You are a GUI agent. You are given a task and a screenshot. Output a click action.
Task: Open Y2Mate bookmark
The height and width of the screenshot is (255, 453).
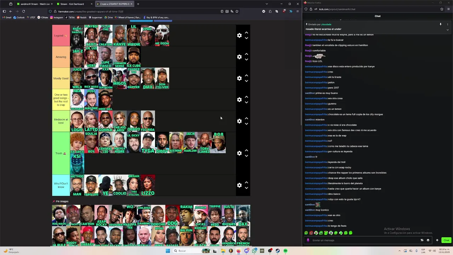click(43, 17)
